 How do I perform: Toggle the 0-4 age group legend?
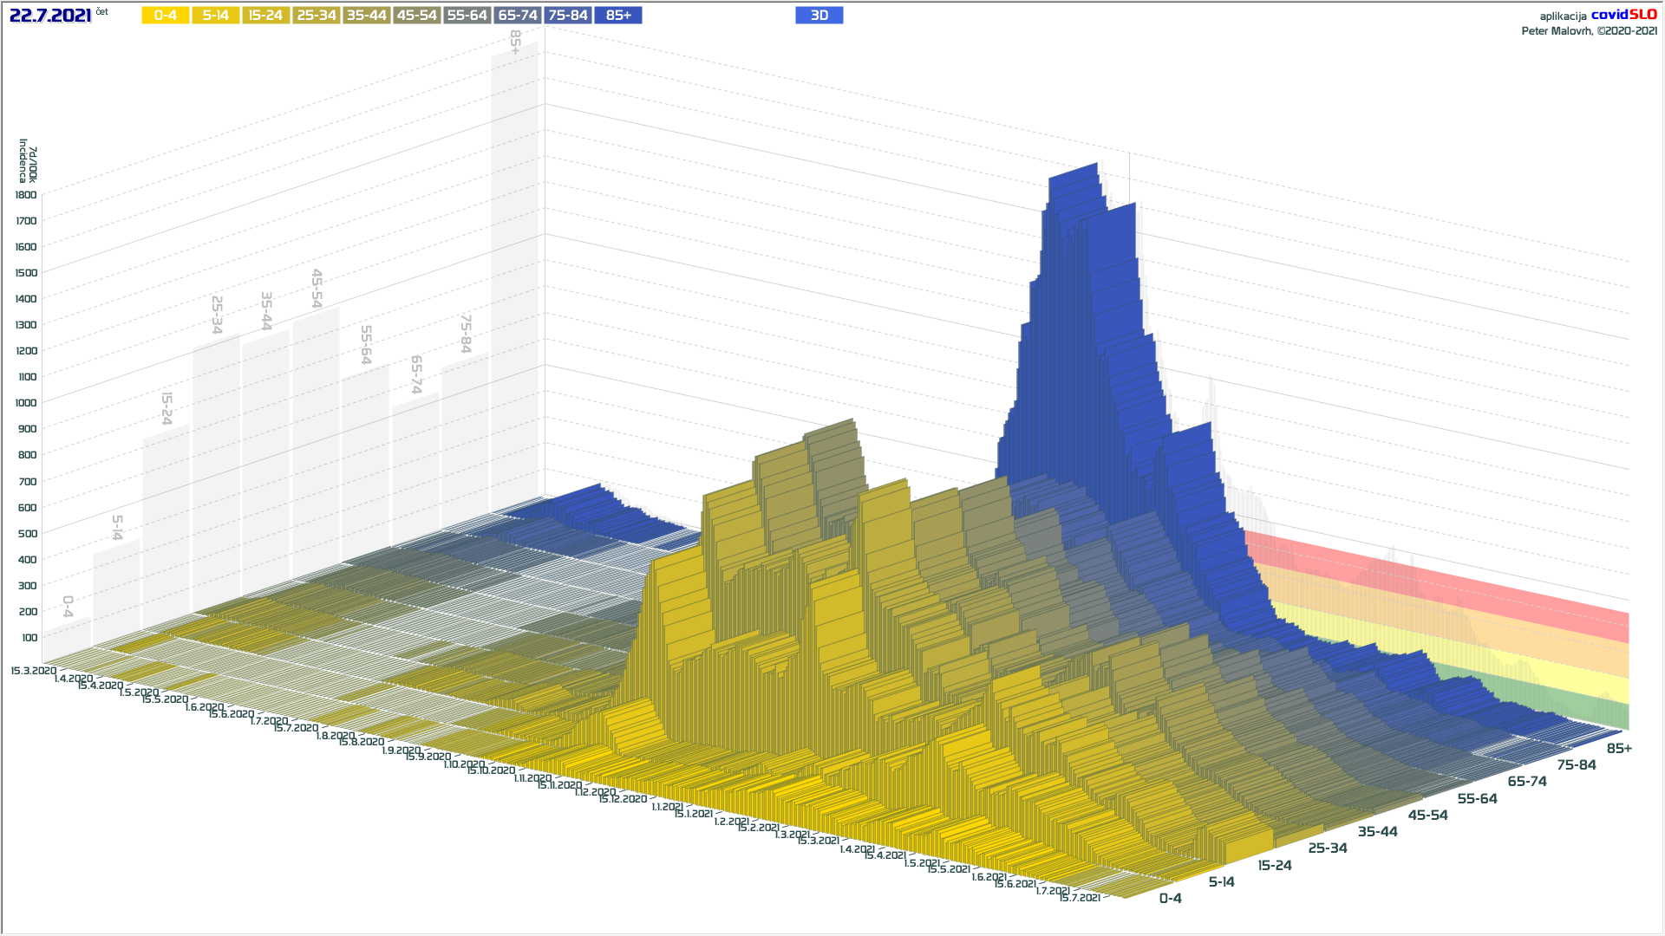[x=166, y=16]
